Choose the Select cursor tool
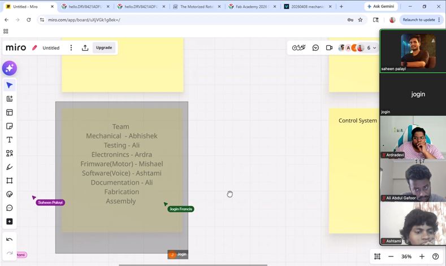 coord(10,85)
